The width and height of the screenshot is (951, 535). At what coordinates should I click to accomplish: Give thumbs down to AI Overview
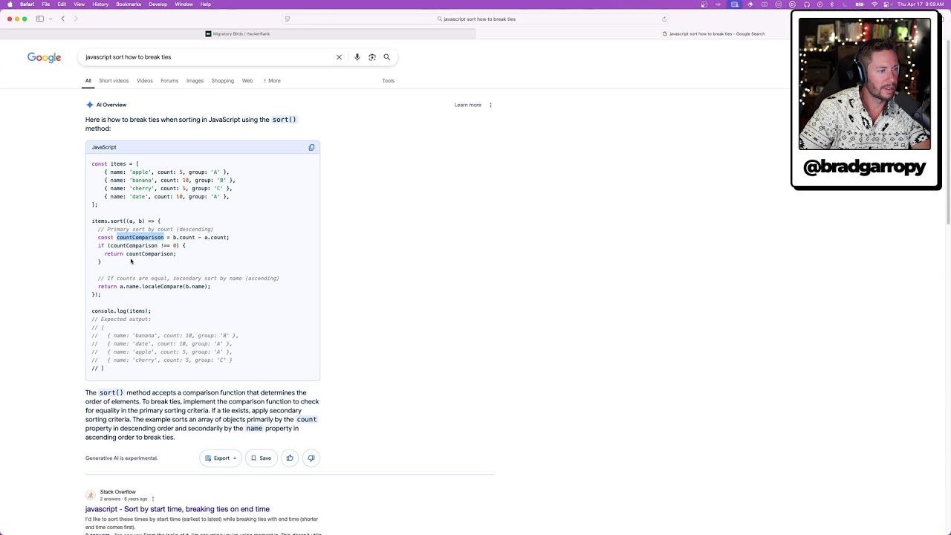tap(311, 458)
